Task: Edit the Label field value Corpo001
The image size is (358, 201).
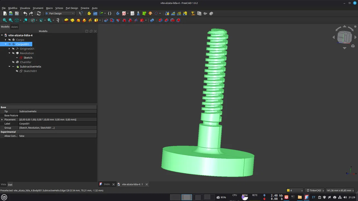Action: (x=58, y=124)
